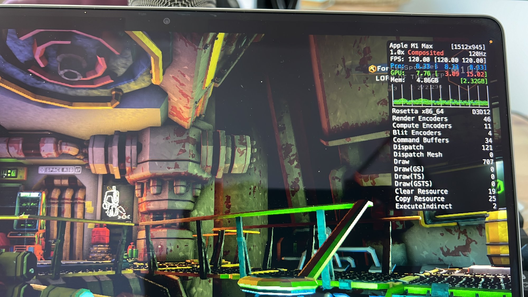Screen dimensions: 528x297
Task: Click the 'FPS:' label in the HUD
Action: click(x=397, y=59)
